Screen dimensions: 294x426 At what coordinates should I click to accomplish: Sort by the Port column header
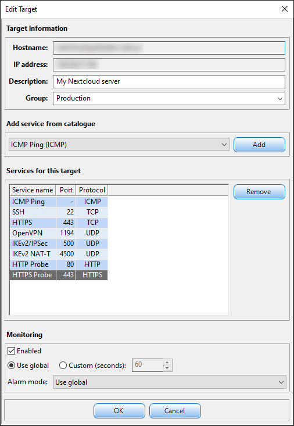(66, 190)
